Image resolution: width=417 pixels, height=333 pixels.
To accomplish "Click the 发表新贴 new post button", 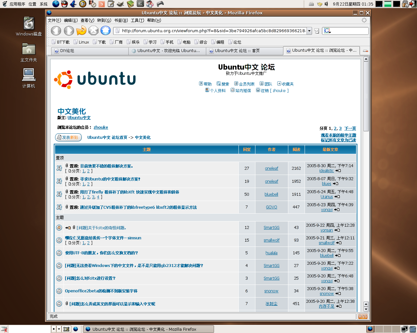I will pyautogui.click(x=68, y=137).
